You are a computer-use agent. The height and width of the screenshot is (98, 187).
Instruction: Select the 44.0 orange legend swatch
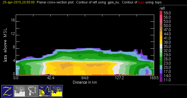pos(161,34)
